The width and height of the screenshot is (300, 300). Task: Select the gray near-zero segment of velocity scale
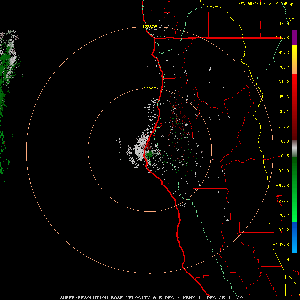(x=294, y=148)
